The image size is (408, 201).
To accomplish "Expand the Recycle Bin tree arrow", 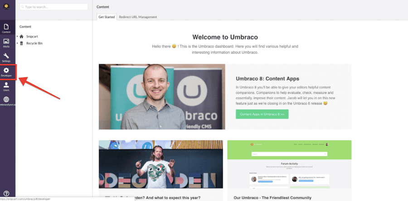I will [17, 43].
